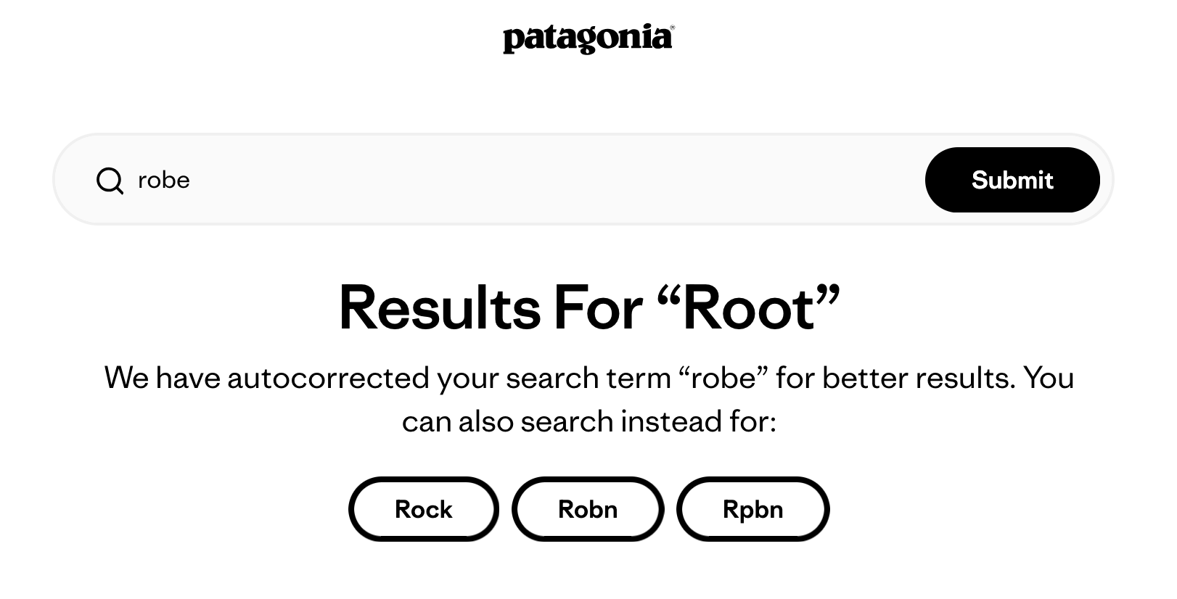
Task: Click the word autocorrected in message
Action: [329, 378]
